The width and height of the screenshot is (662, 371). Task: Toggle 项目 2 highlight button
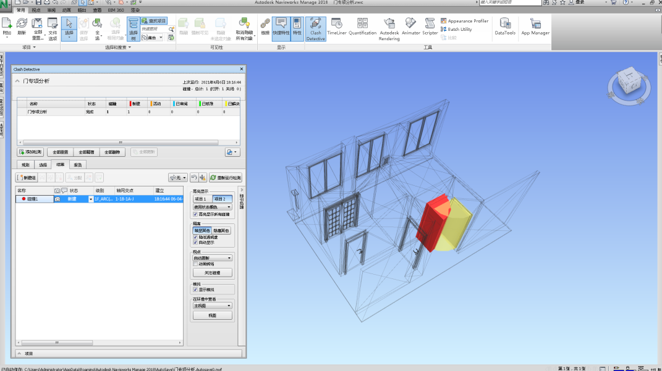click(x=222, y=199)
